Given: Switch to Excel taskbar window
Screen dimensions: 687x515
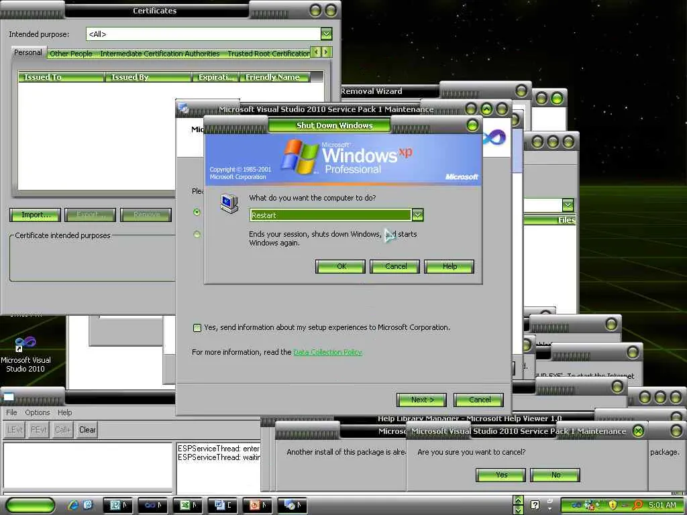Looking at the screenshot, I should point(188,505).
